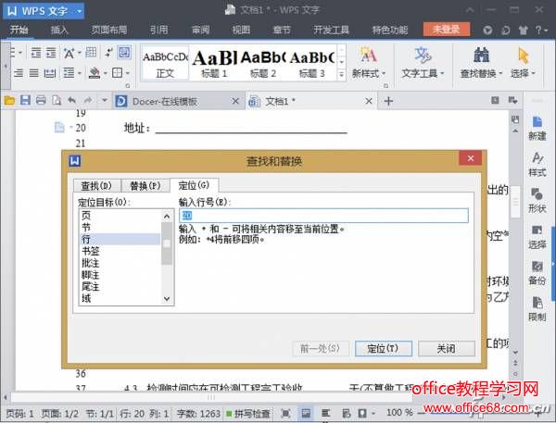Open the 章节 ribbon tab
The image size is (556, 423).
pos(282,30)
